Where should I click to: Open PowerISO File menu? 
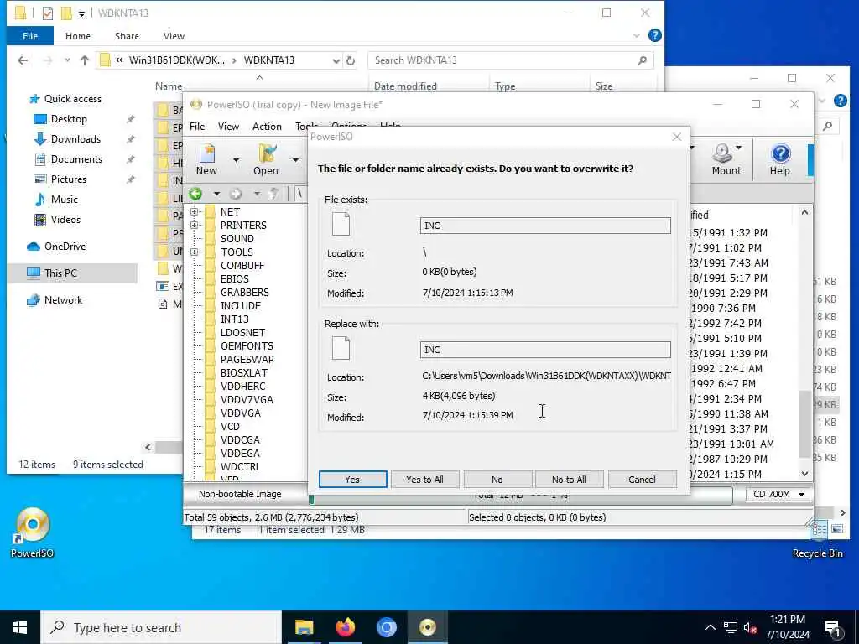(197, 127)
